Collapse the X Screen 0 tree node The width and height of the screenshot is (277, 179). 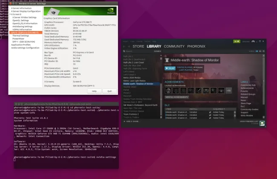tap(10, 14)
